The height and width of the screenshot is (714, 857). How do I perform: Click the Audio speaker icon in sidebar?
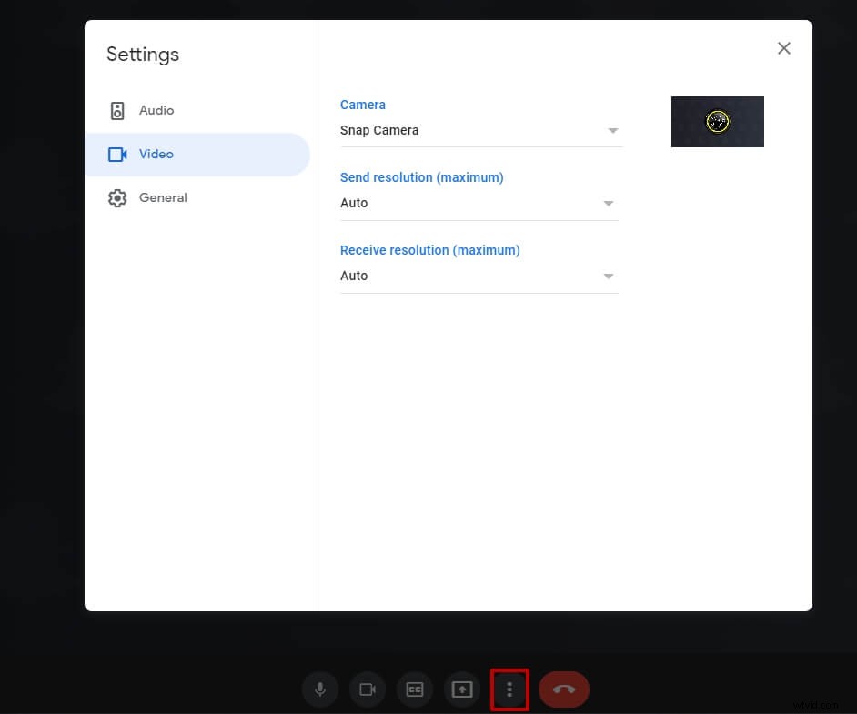[x=117, y=110]
